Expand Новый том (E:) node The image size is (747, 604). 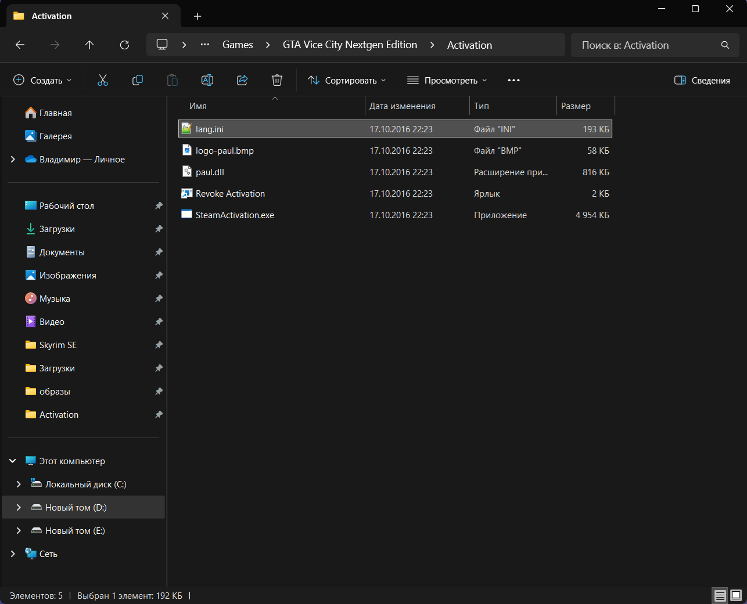[x=19, y=531]
